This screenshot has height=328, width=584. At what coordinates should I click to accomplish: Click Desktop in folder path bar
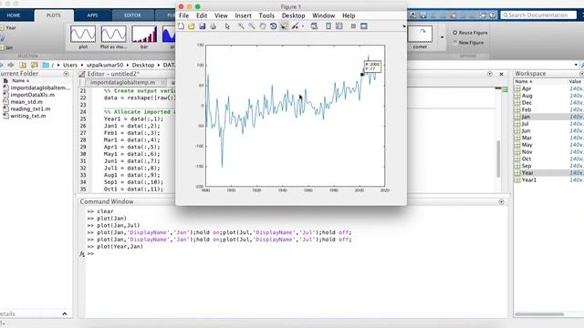coord(143,65)
